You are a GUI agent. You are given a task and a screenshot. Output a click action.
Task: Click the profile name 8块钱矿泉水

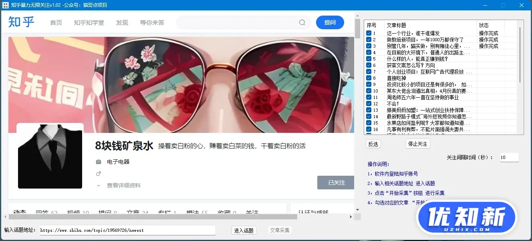tap(124, 146)
